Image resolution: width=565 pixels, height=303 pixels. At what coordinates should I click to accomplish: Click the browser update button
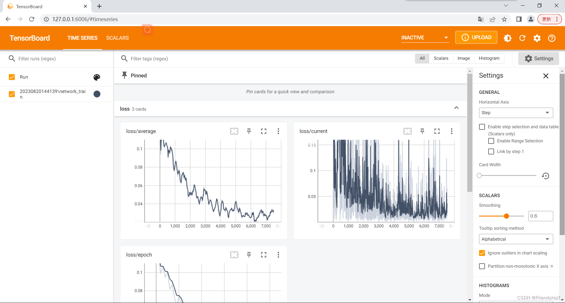(x=550, y=19)
